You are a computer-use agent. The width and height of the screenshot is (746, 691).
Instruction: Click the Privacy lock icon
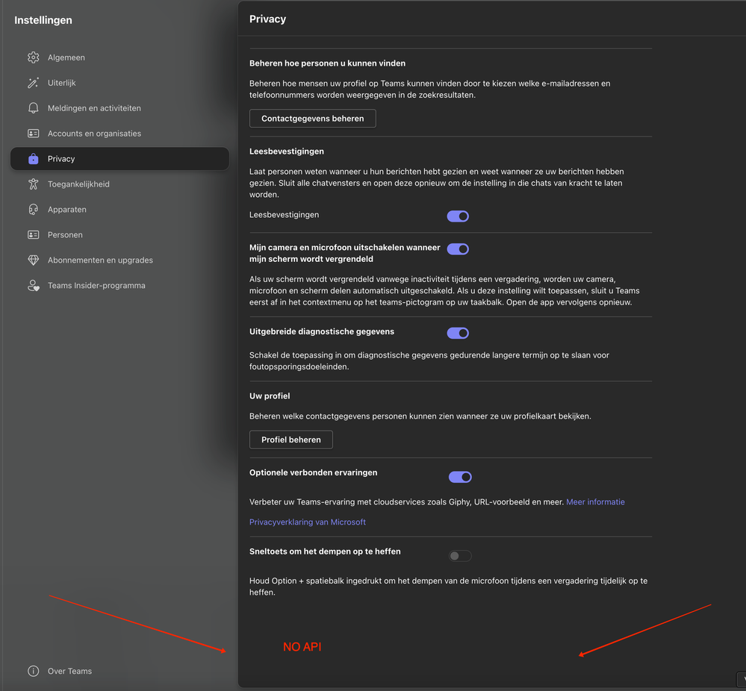34,159
